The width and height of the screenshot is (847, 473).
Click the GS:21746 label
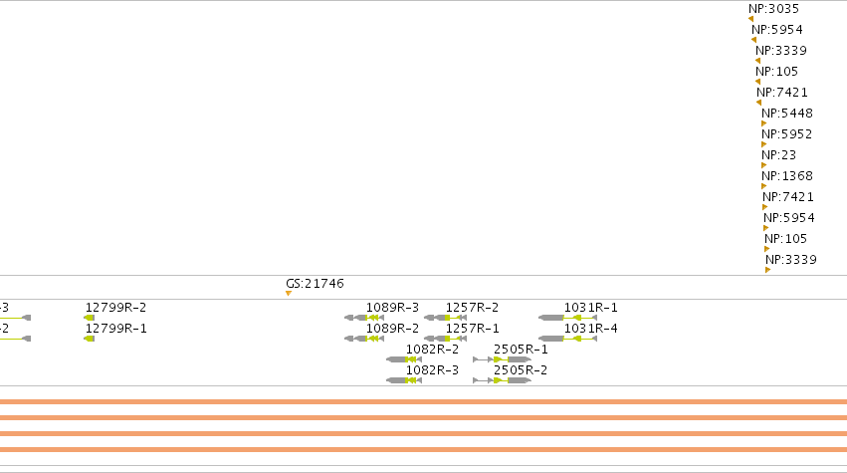click(x=315, y=284)
